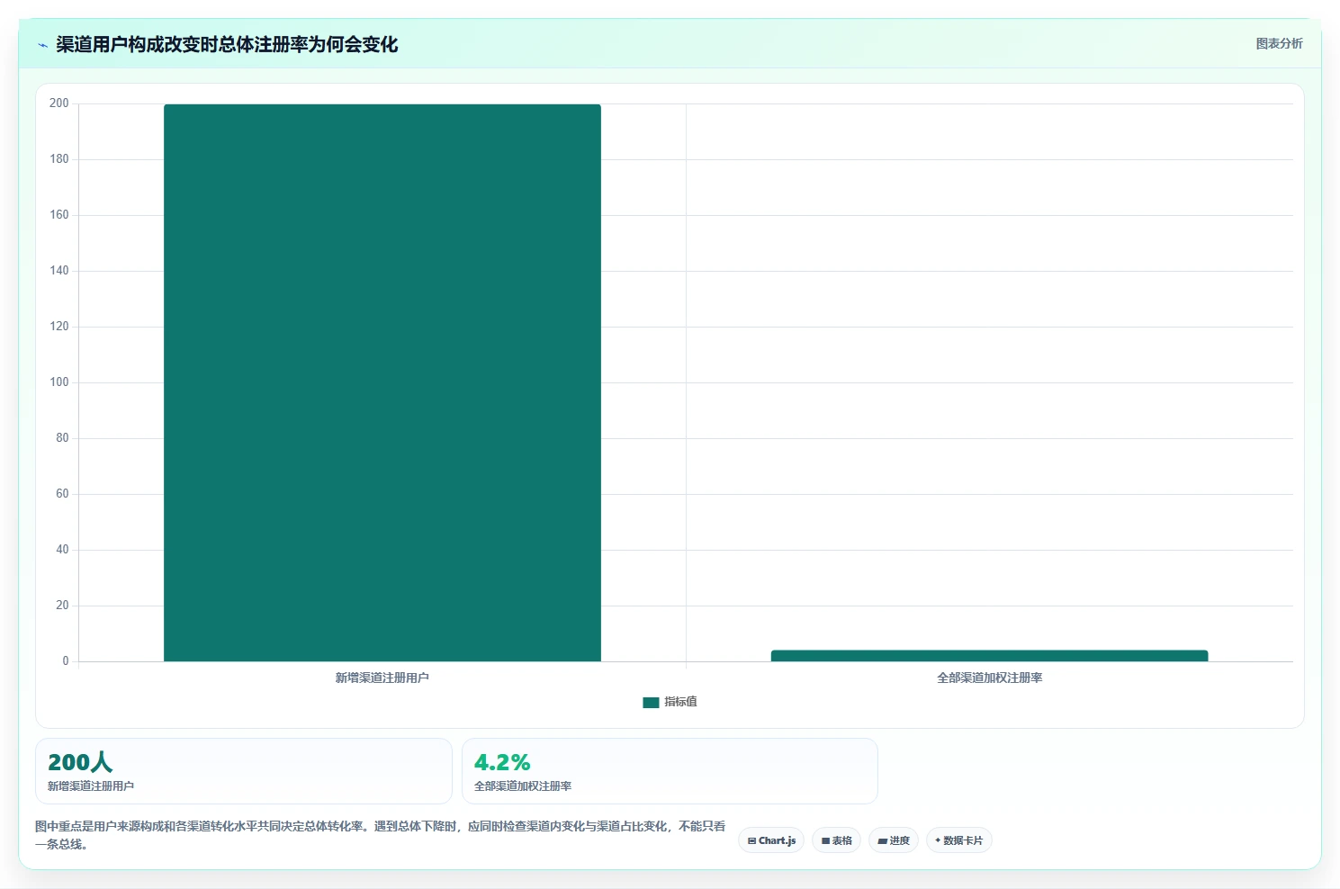Toggle the 指标值 legend color box
The width and height of the screenshot is (1340, 889).
click(651, 702)
